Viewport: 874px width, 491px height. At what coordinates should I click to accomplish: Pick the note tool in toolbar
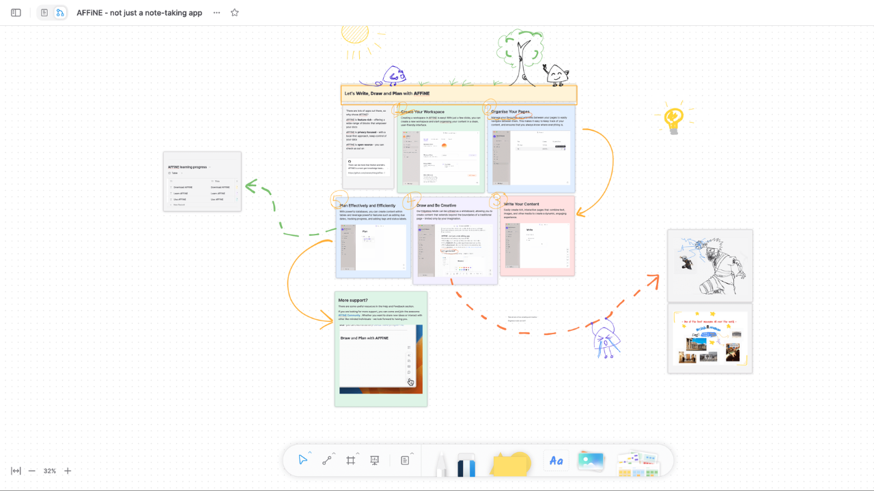(x=405, y=460)
